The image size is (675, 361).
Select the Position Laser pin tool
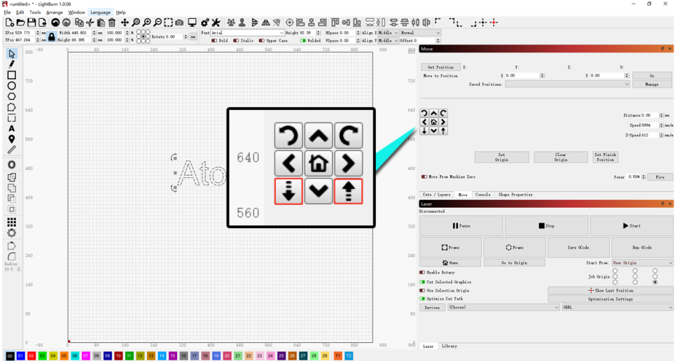click(12, 139)
